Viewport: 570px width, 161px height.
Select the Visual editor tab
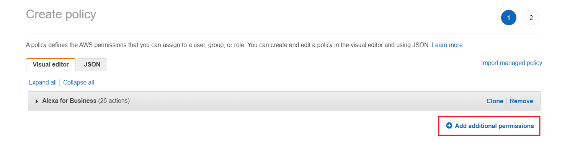pyautogui.click(x=51, y=65)
